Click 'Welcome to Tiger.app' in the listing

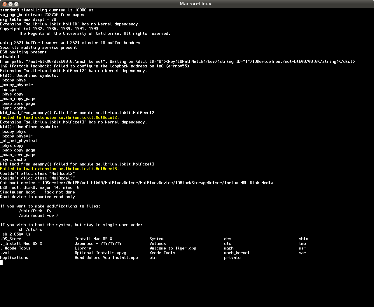click(x=173, y=248)
